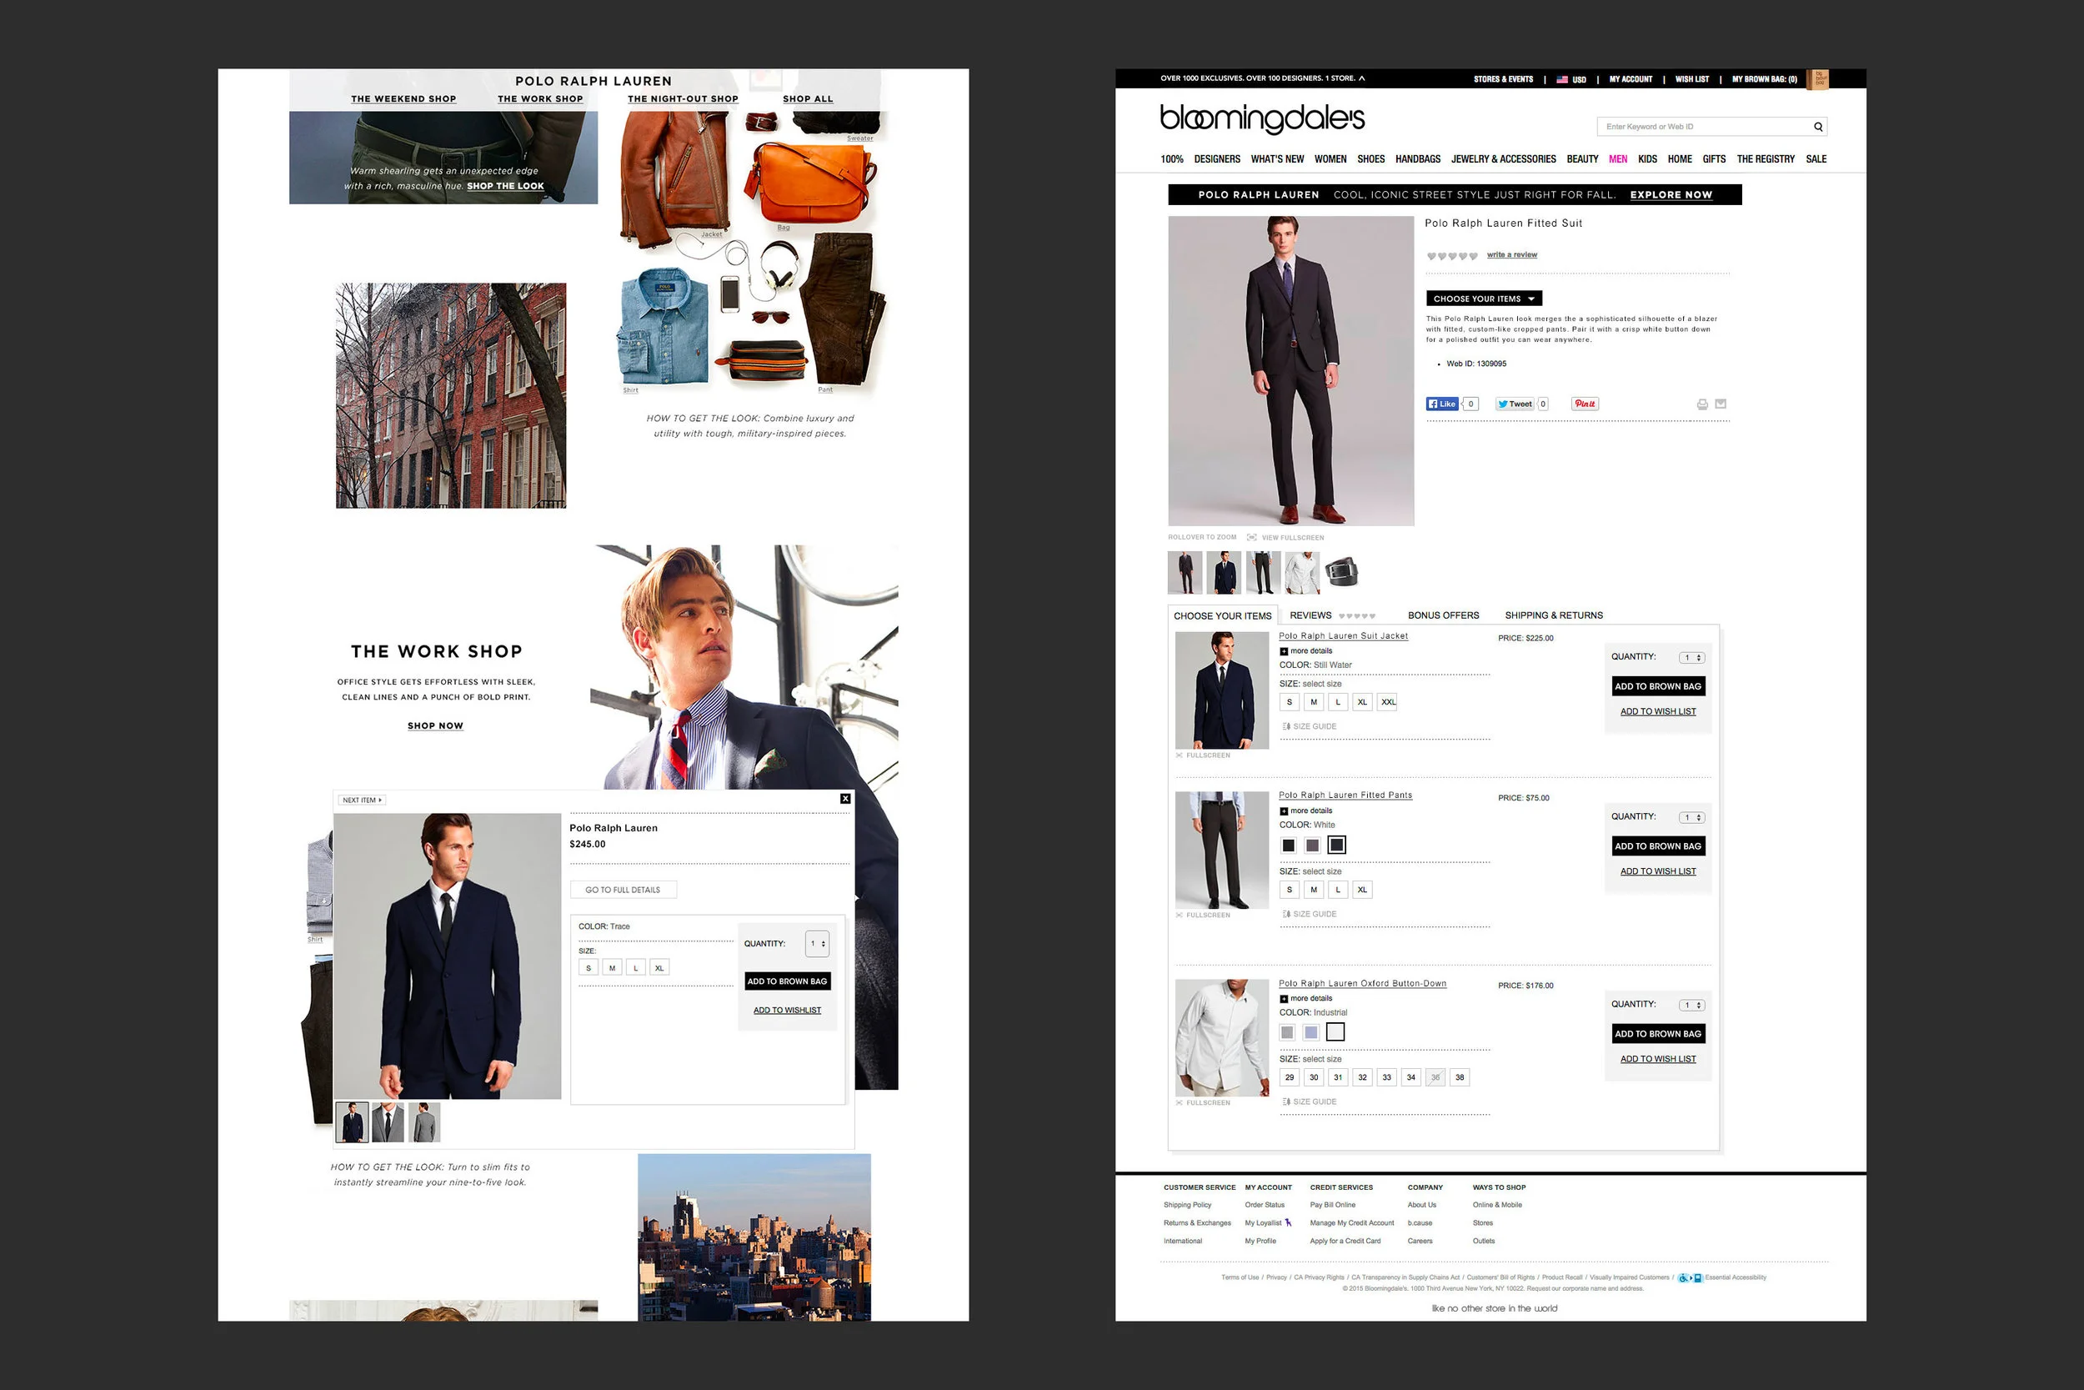This screenshot has height=1390, width=2084.
Task: Click the US flag currency icon
Action: 1562,79
